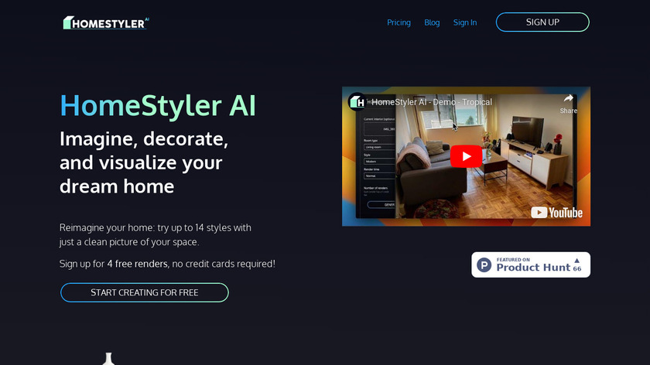Click the video channel avatar icon
650x365 pixels.
357,102
